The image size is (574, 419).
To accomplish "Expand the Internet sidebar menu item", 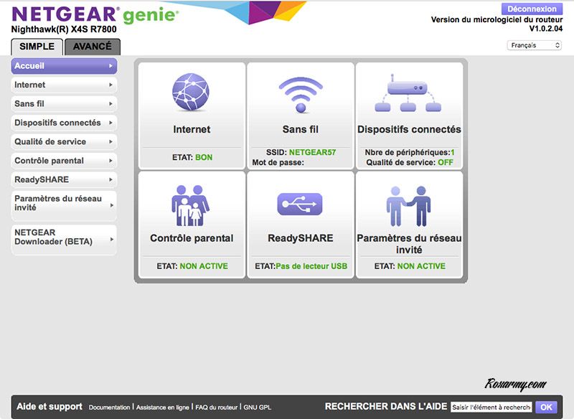I will 63,85.
